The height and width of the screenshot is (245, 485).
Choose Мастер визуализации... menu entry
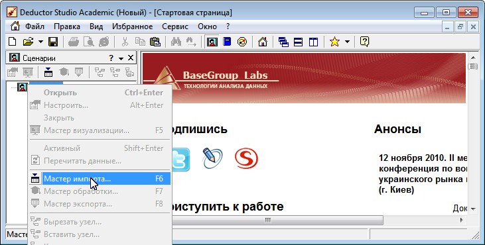coord(100,130)
